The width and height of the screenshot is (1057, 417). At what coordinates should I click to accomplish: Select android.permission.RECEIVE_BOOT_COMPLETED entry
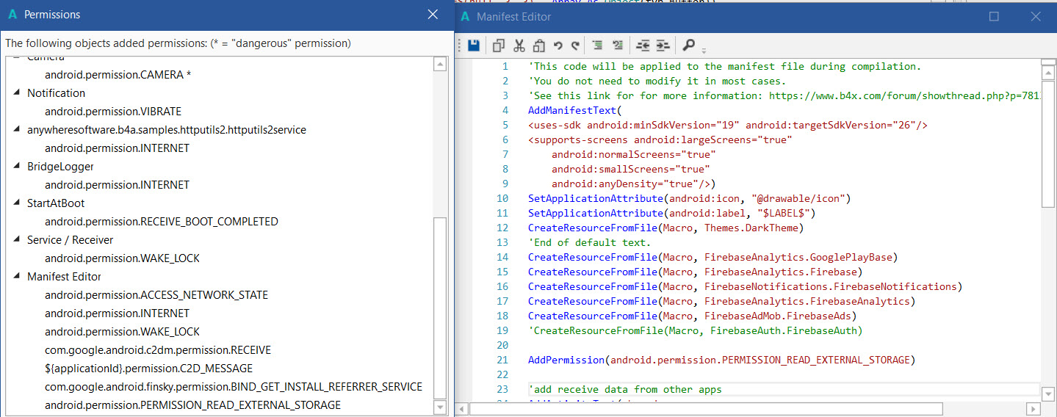coord(162,222)
